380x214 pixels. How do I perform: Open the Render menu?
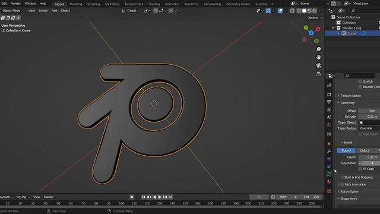15,4
